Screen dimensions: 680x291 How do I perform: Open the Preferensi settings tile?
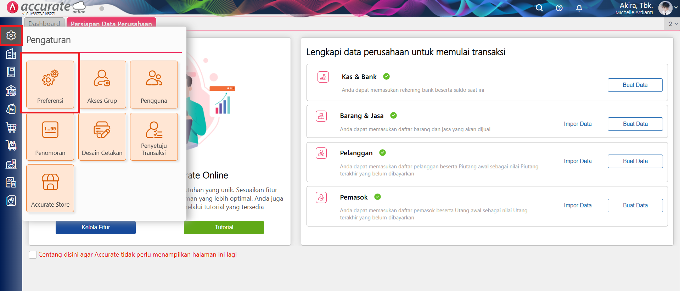tap(50, 84)
